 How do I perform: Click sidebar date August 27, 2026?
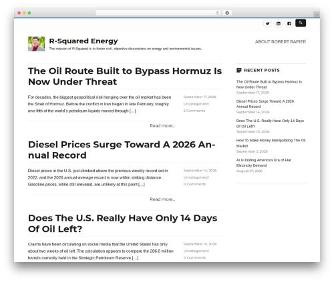point(249,171)
